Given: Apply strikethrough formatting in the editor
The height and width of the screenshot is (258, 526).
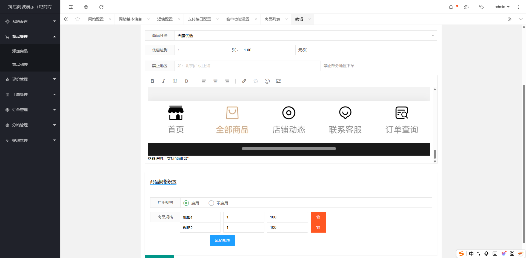Looking at the screenshot, I should (187, 81).
